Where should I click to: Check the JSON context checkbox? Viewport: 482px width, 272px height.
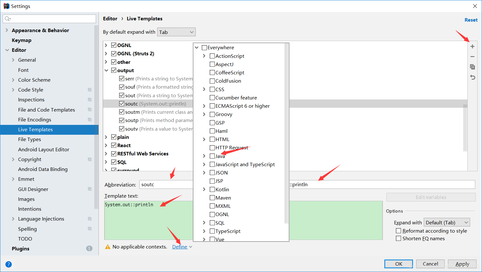[x=212, y=173]
